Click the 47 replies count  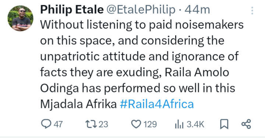[58, 124]
